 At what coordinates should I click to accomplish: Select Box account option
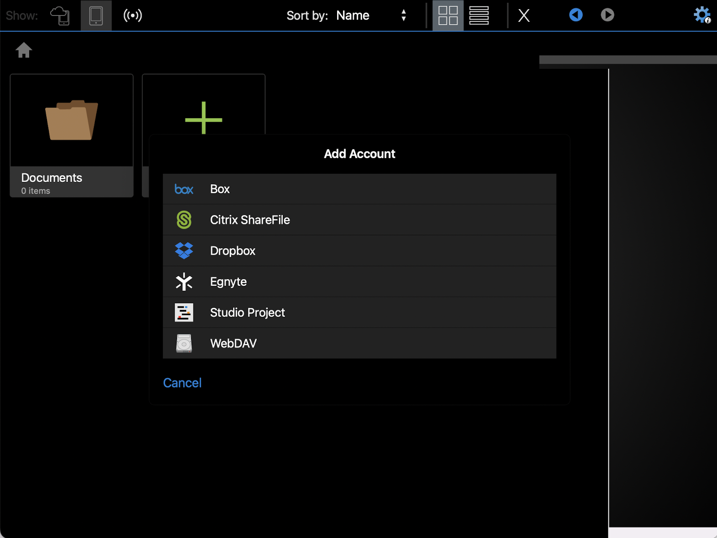pos(359,189)
